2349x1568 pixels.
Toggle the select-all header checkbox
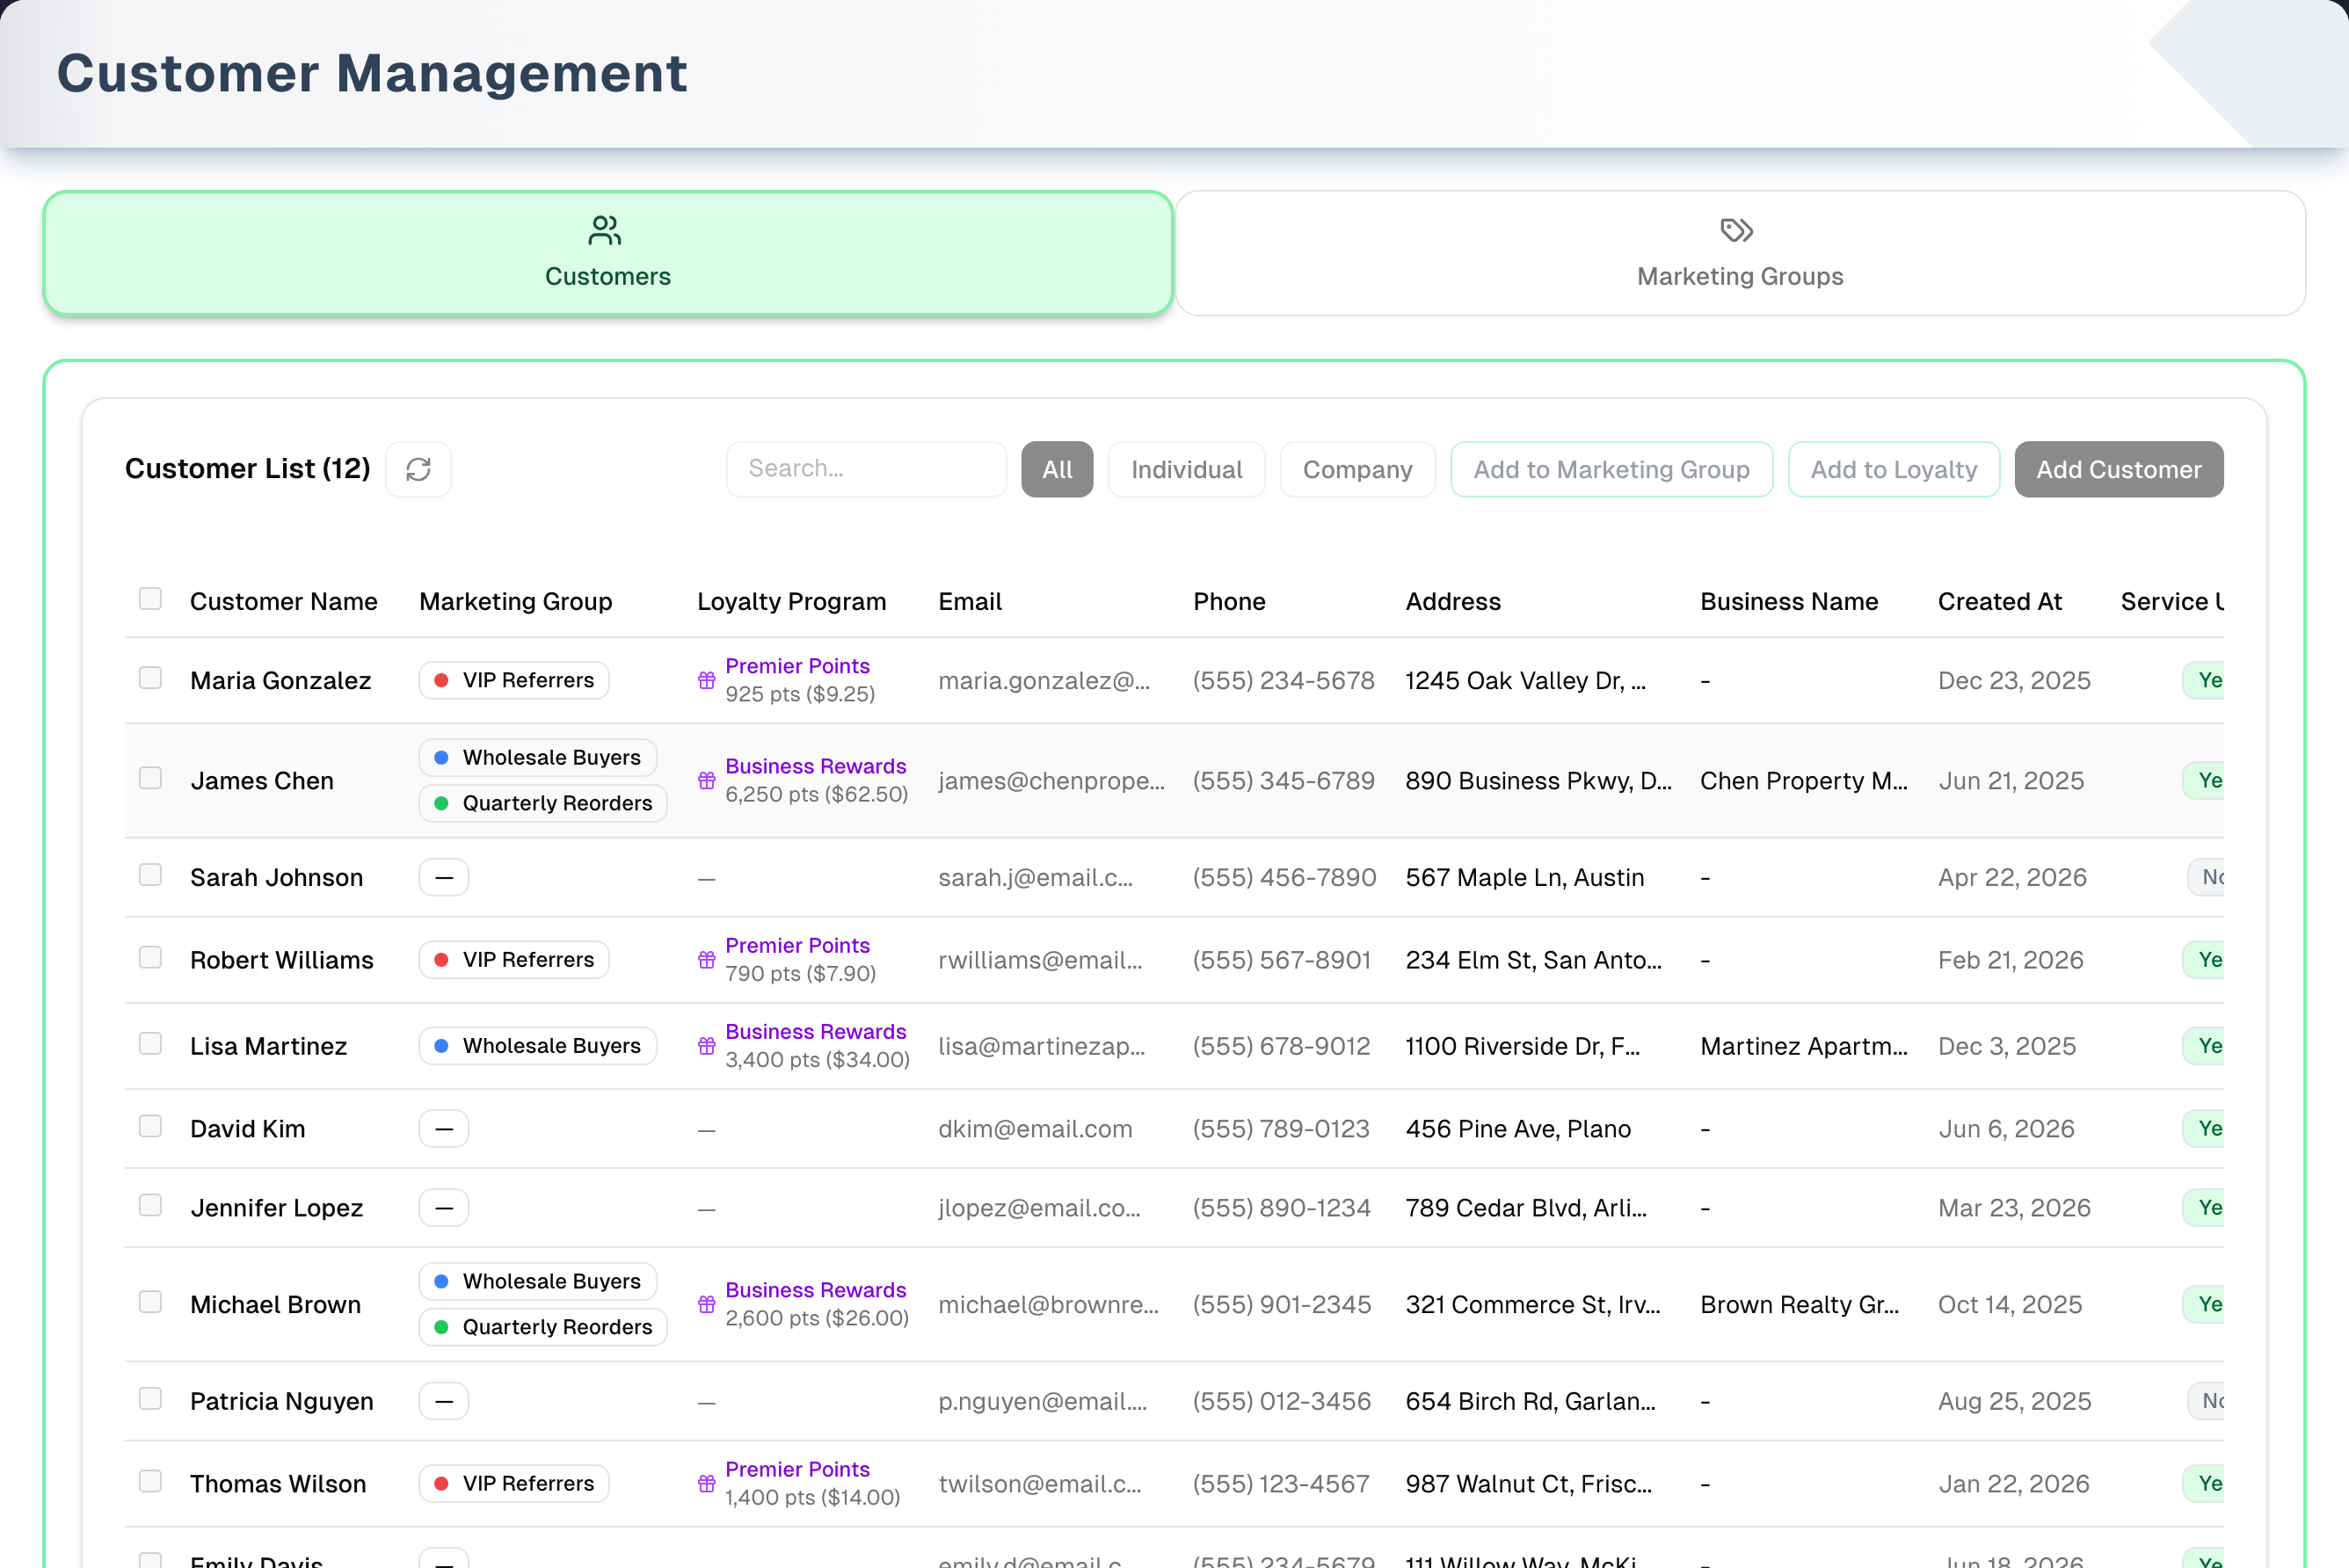coord(150,599)
